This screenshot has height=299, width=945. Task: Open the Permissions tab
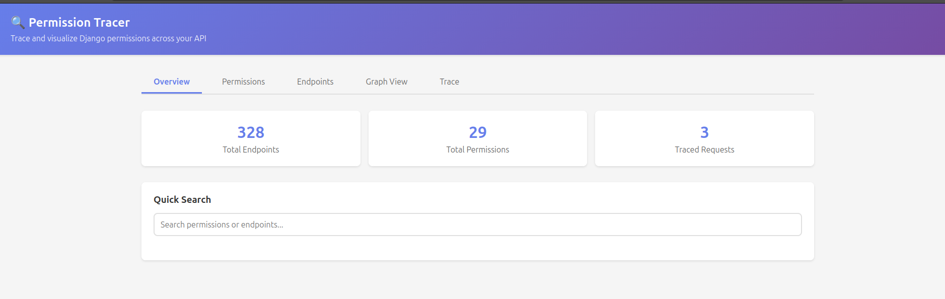pyautogui.click(x=243, y=82)
